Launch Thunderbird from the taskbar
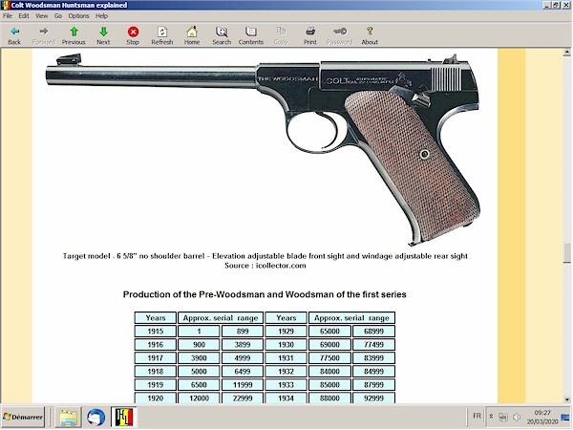The width and height of the screenshot is (573, 430). [x=96, y=418]
